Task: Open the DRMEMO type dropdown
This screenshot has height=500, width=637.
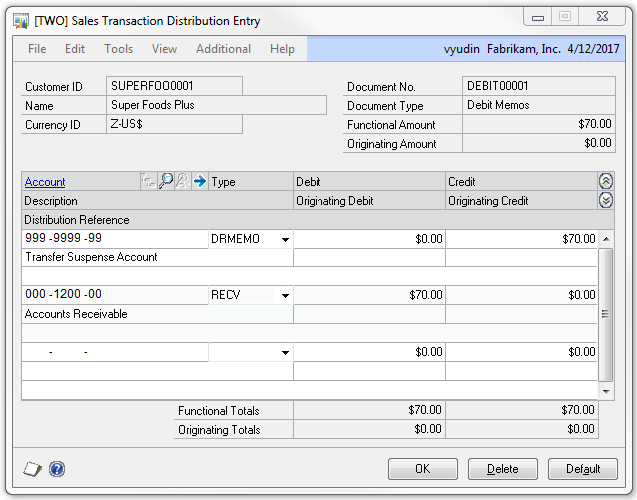Action: coord(286,240)
